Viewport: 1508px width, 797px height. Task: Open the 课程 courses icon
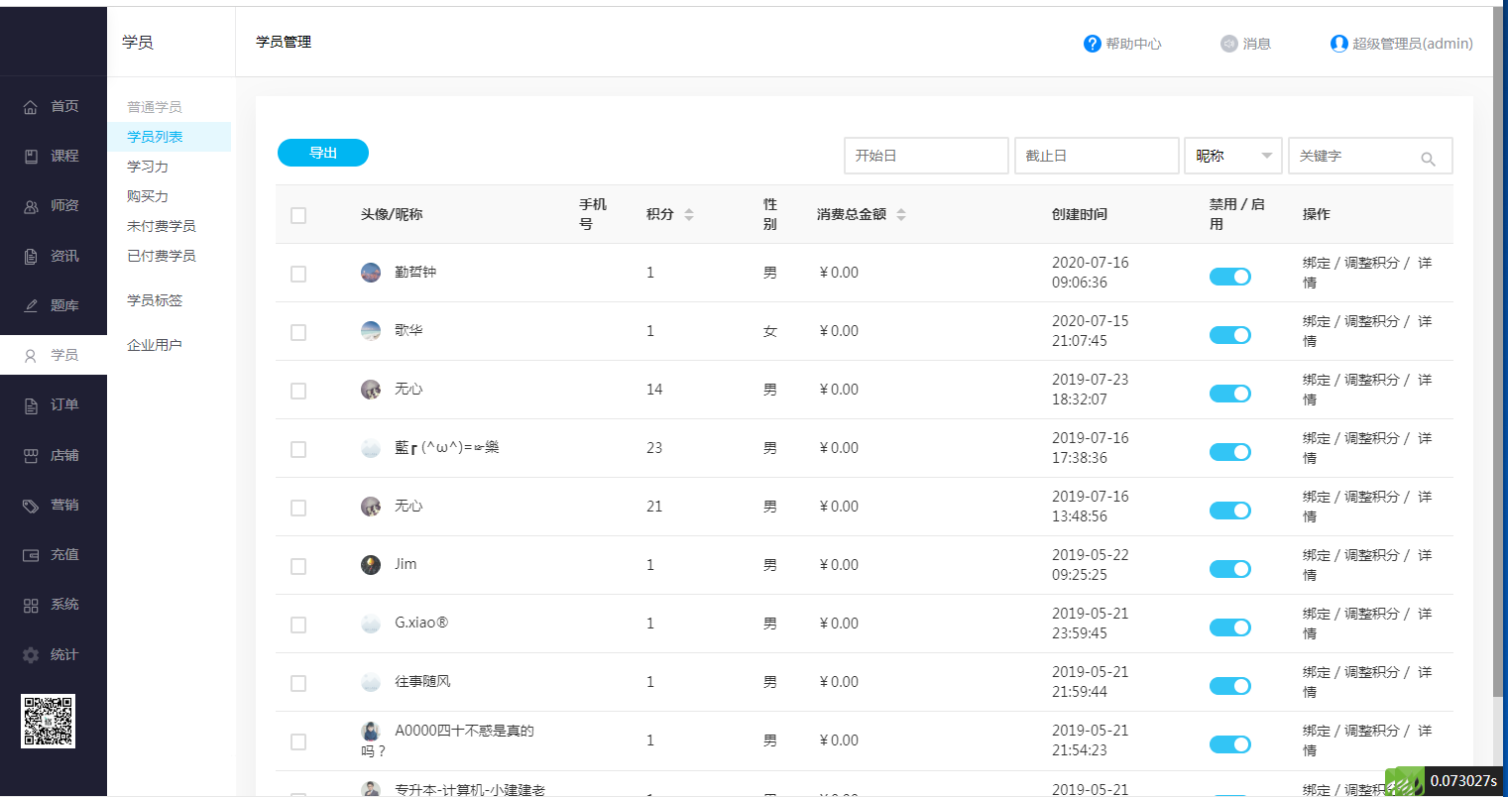pyautogui.click(x=31, y=157)
